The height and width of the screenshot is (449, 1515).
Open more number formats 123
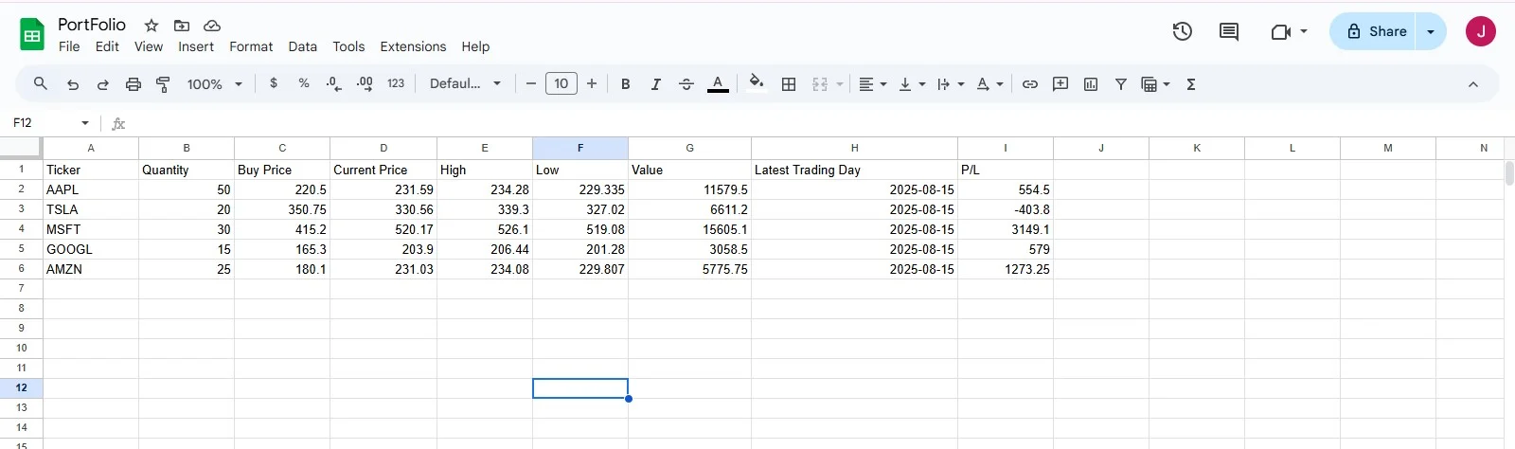(x=396, y=83)
